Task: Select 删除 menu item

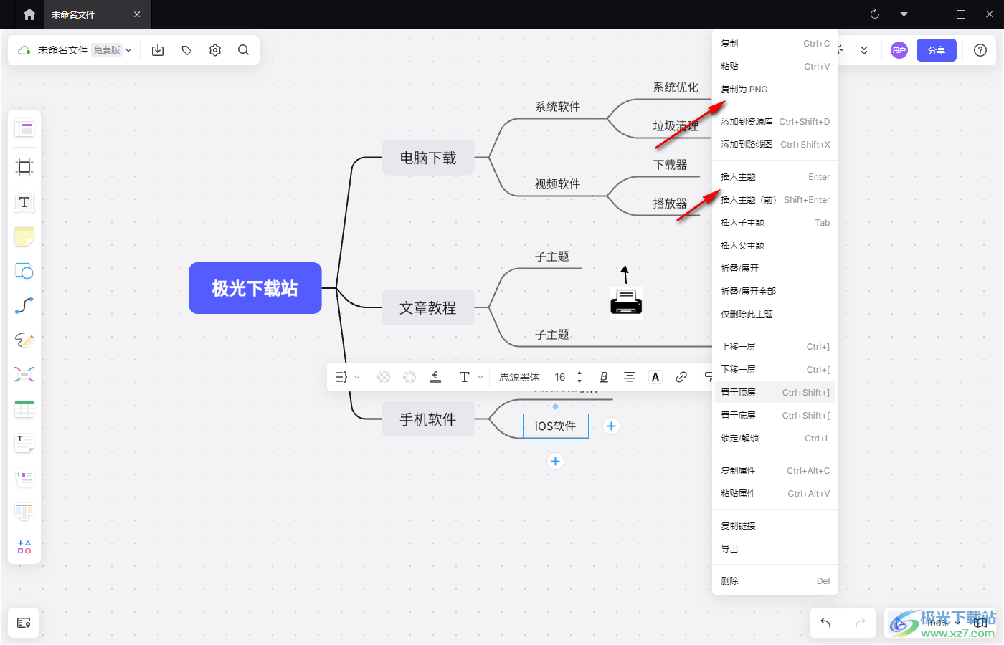Action: 775,581
